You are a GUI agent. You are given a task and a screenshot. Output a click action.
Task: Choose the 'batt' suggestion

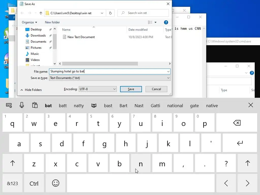click(x=63, y=106)
